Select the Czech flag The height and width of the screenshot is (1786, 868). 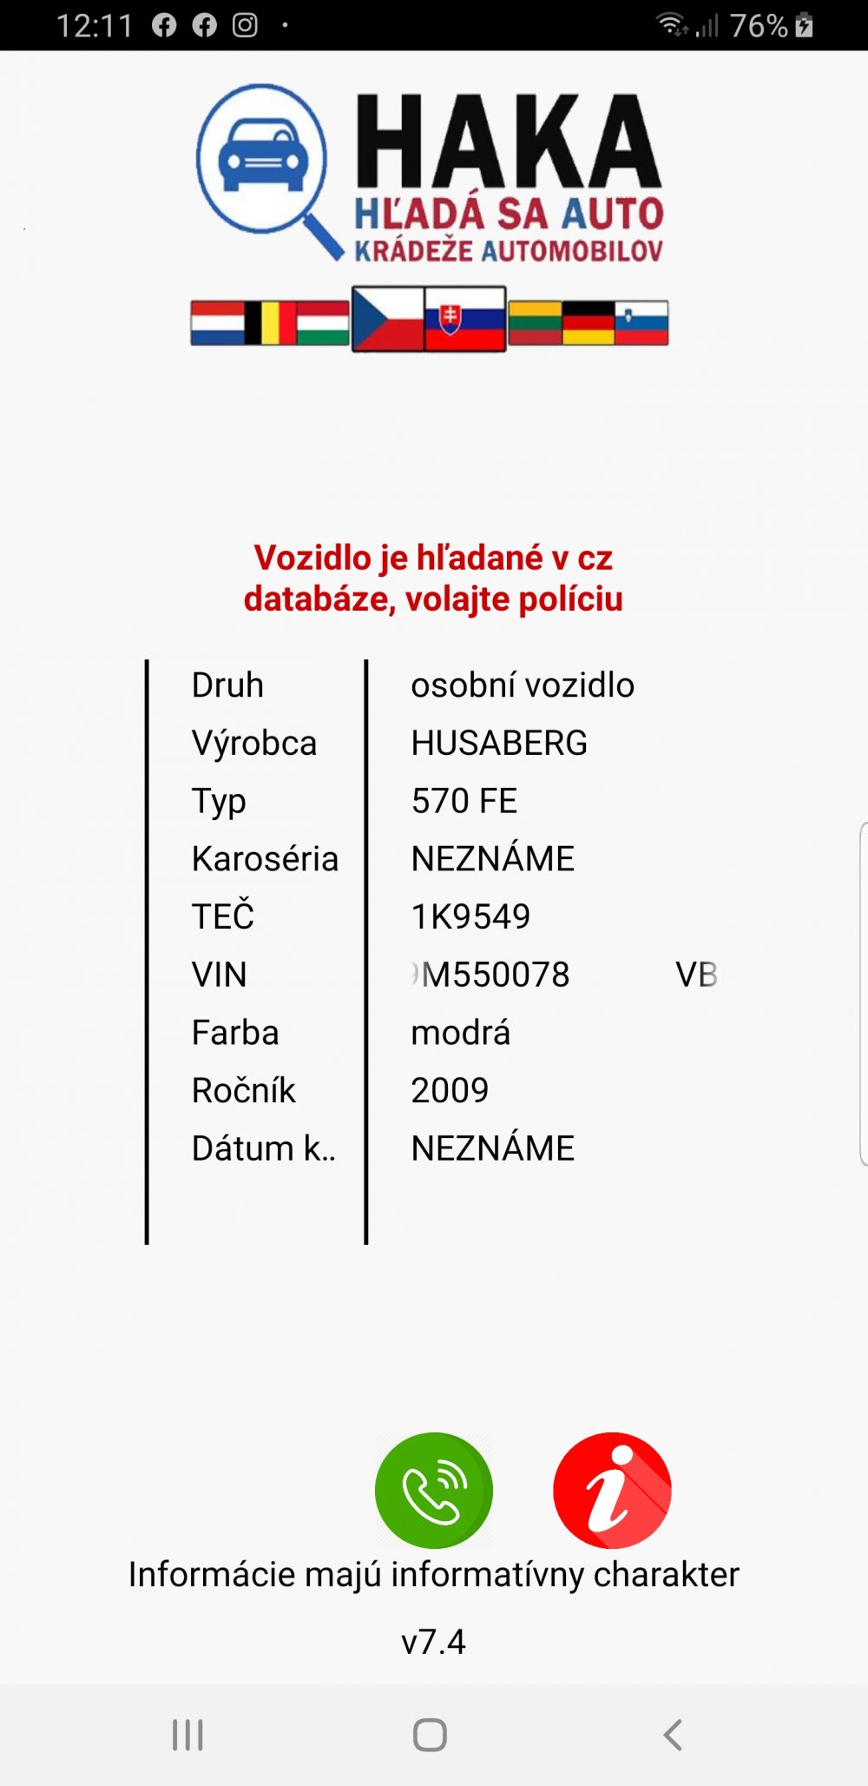(x=388, y=319)
